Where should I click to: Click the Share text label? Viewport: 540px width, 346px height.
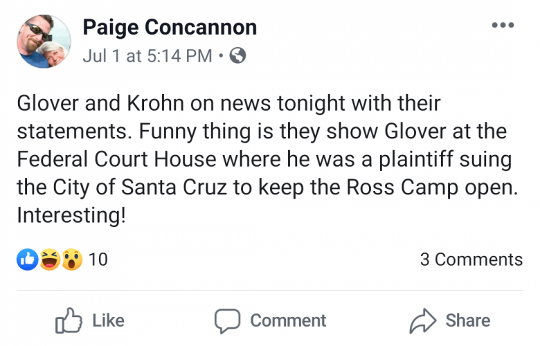(x=468, y=320)
